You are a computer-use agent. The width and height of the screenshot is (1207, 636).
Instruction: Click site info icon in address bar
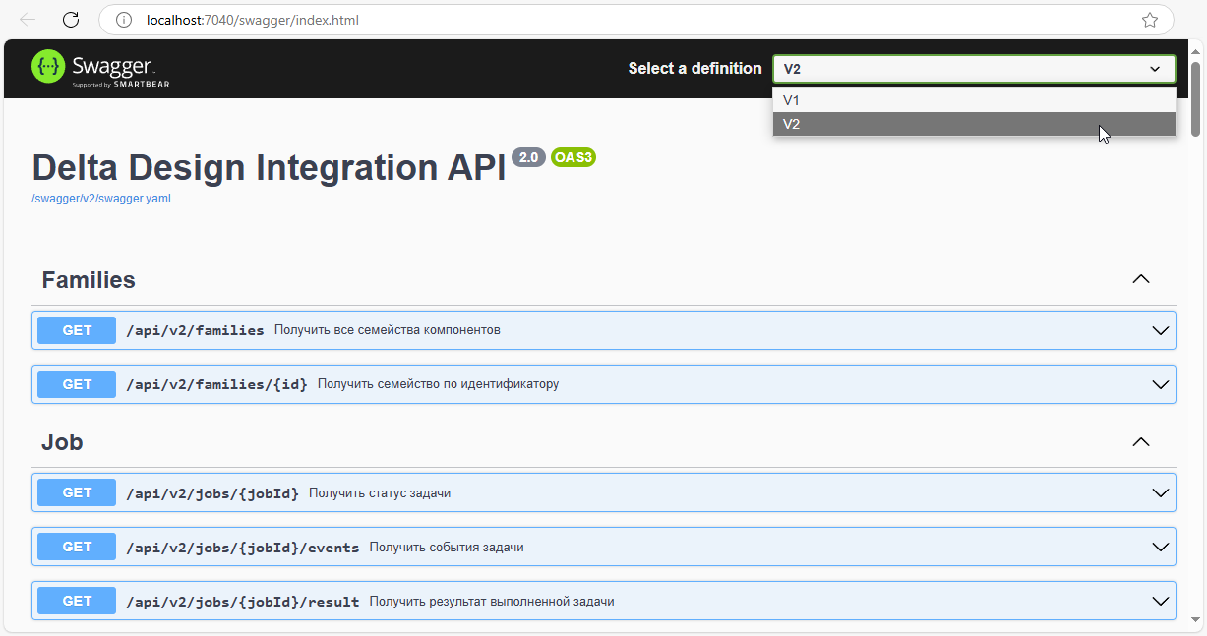pyautogui.click(x=123, y=20)
